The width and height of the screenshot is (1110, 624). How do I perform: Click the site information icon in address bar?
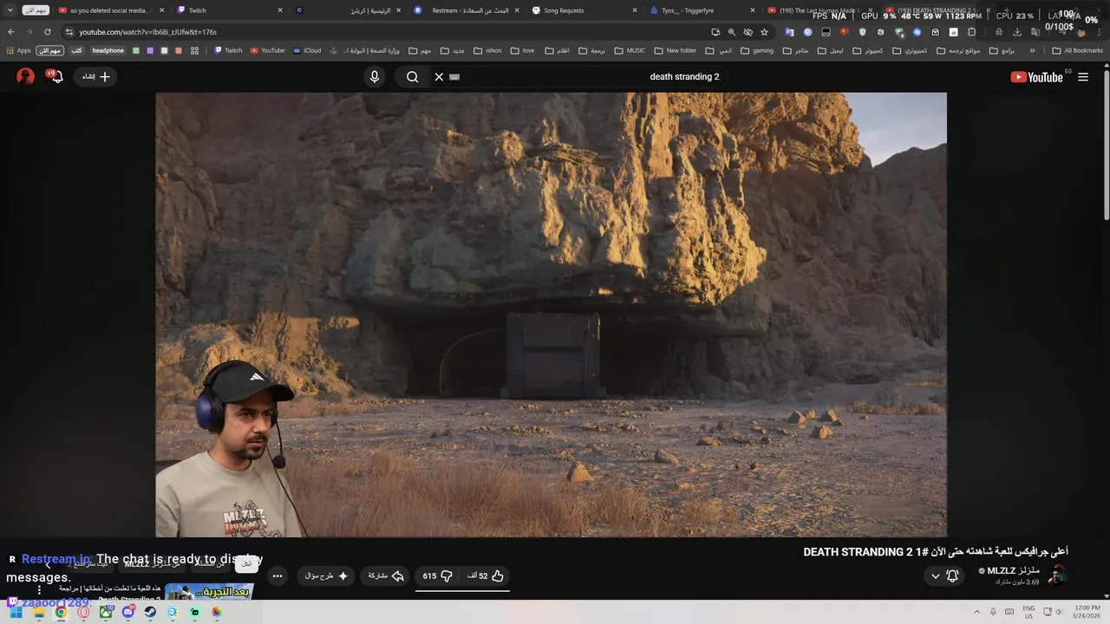(x=69, y=32)
